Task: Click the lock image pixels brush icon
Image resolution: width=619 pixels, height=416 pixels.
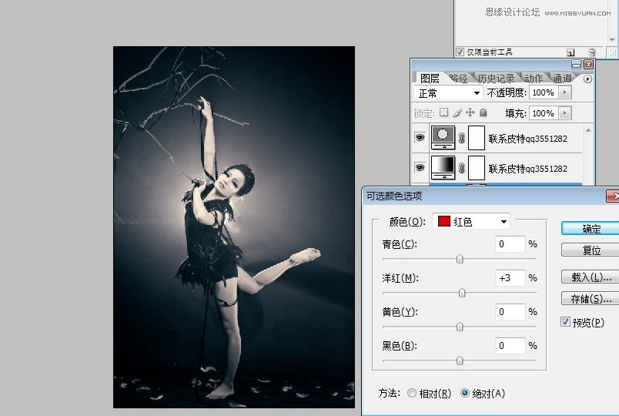Action: coord(457,112)
